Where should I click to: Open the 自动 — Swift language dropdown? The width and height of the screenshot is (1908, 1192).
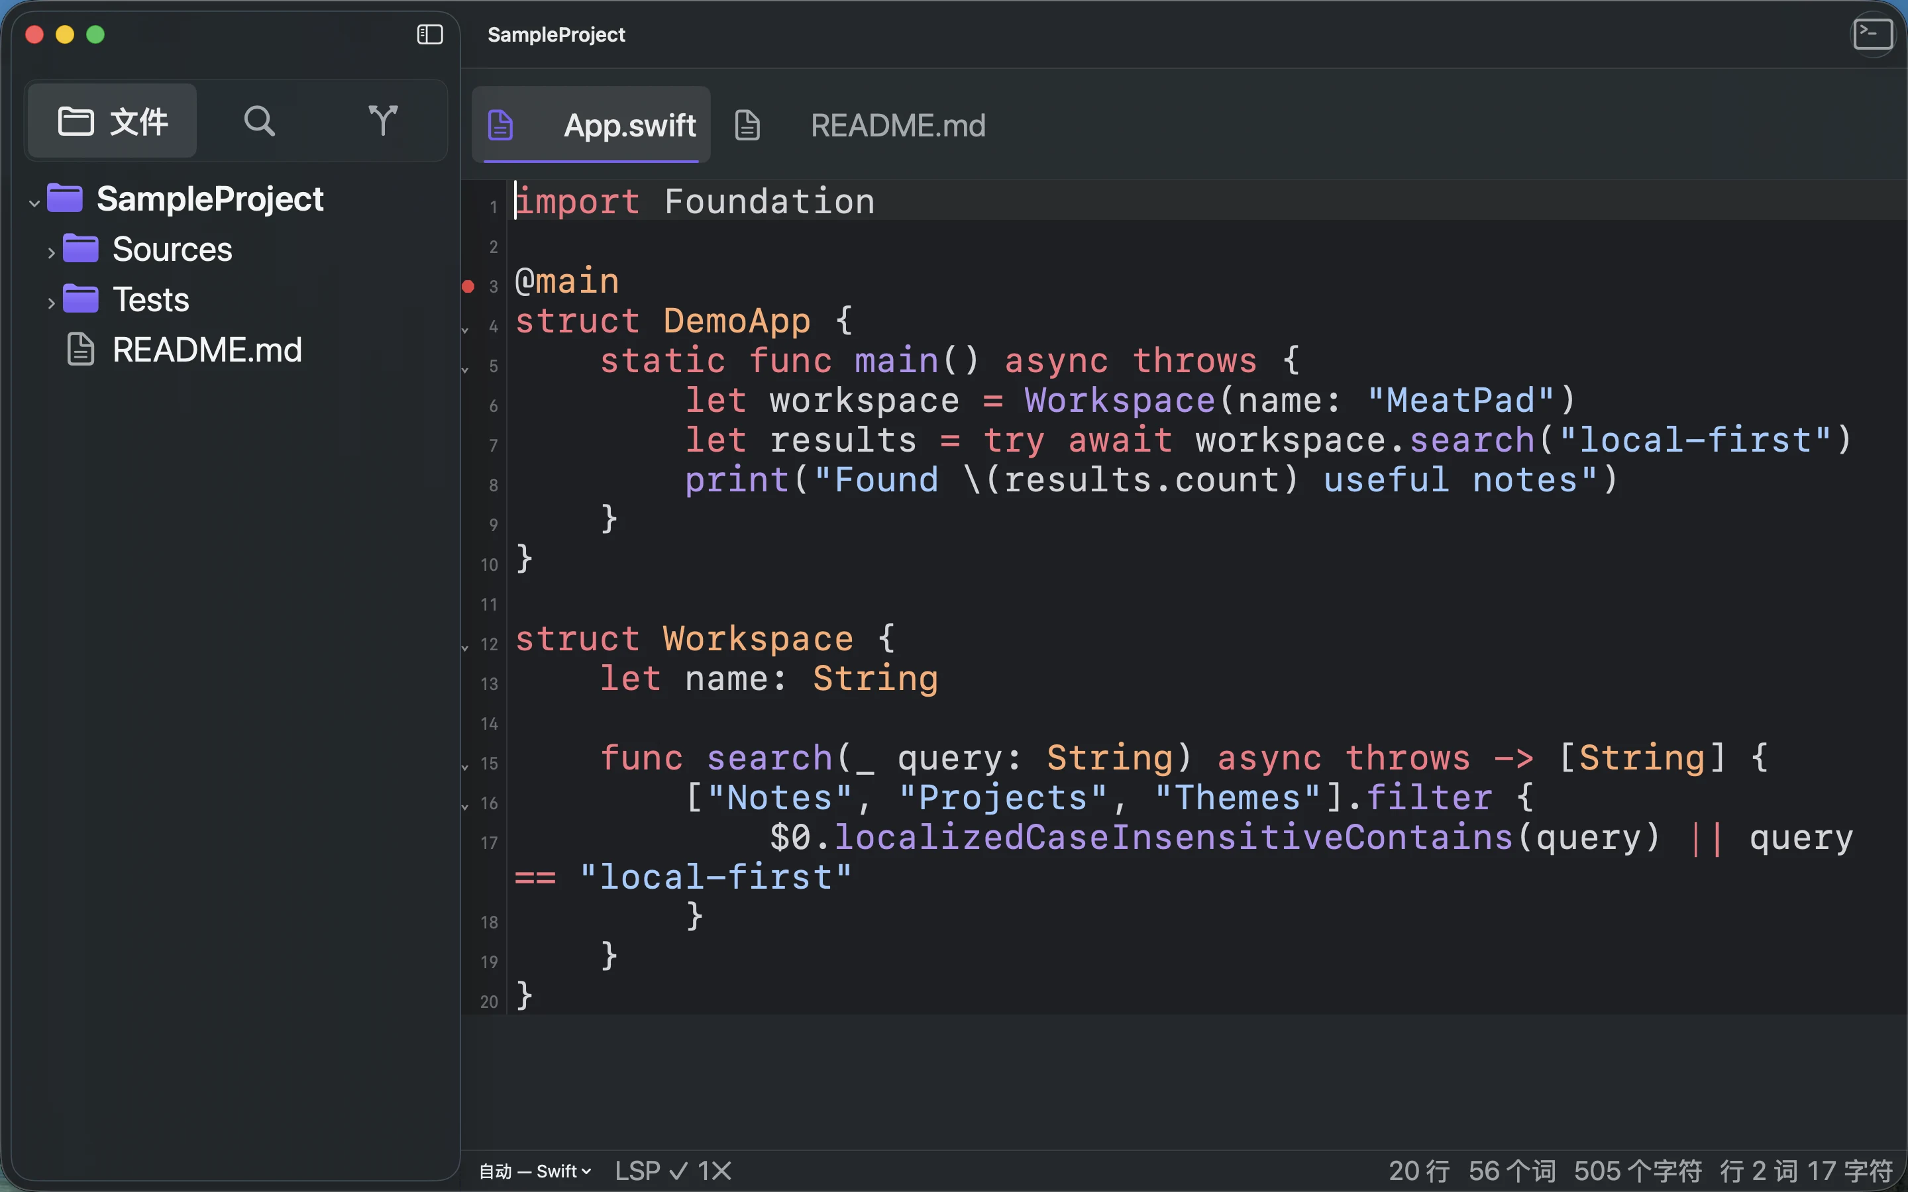(535, 1171)
